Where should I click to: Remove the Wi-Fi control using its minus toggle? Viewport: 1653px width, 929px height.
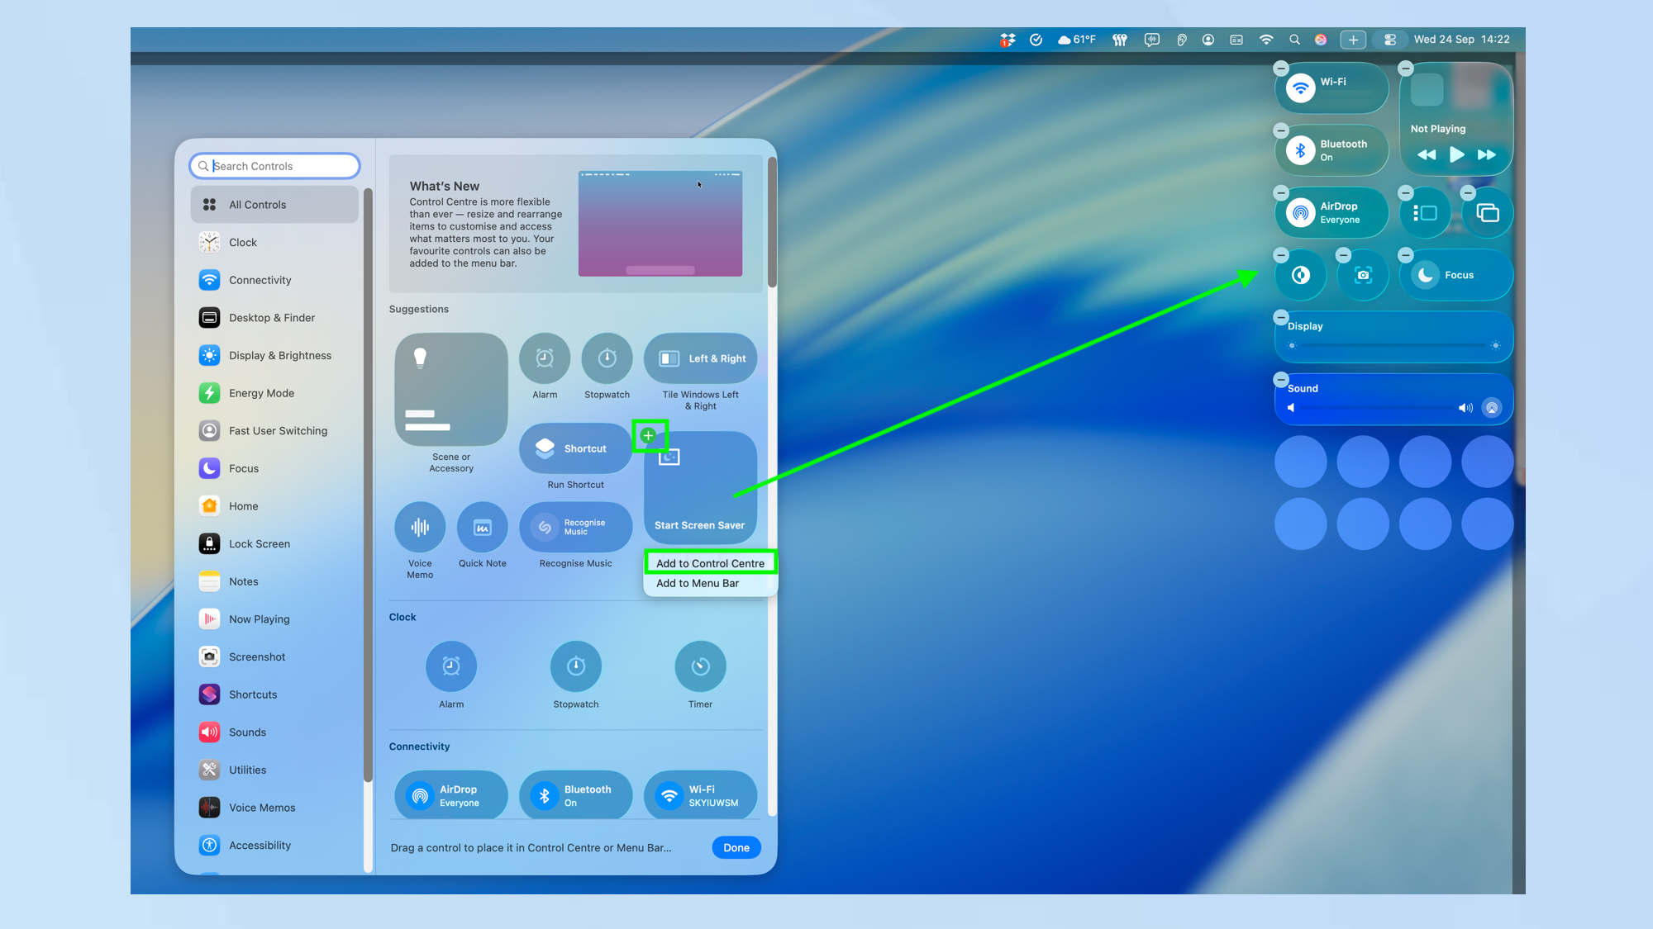pyautogui.click(x=1280, y=69)
